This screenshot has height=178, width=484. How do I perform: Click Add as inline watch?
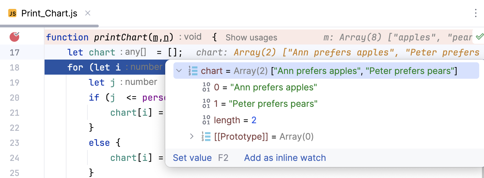point(285,158)
